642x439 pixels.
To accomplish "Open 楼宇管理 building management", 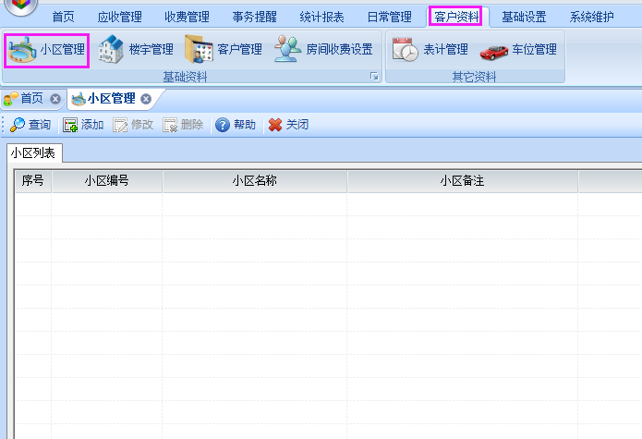I will point(136,50).
